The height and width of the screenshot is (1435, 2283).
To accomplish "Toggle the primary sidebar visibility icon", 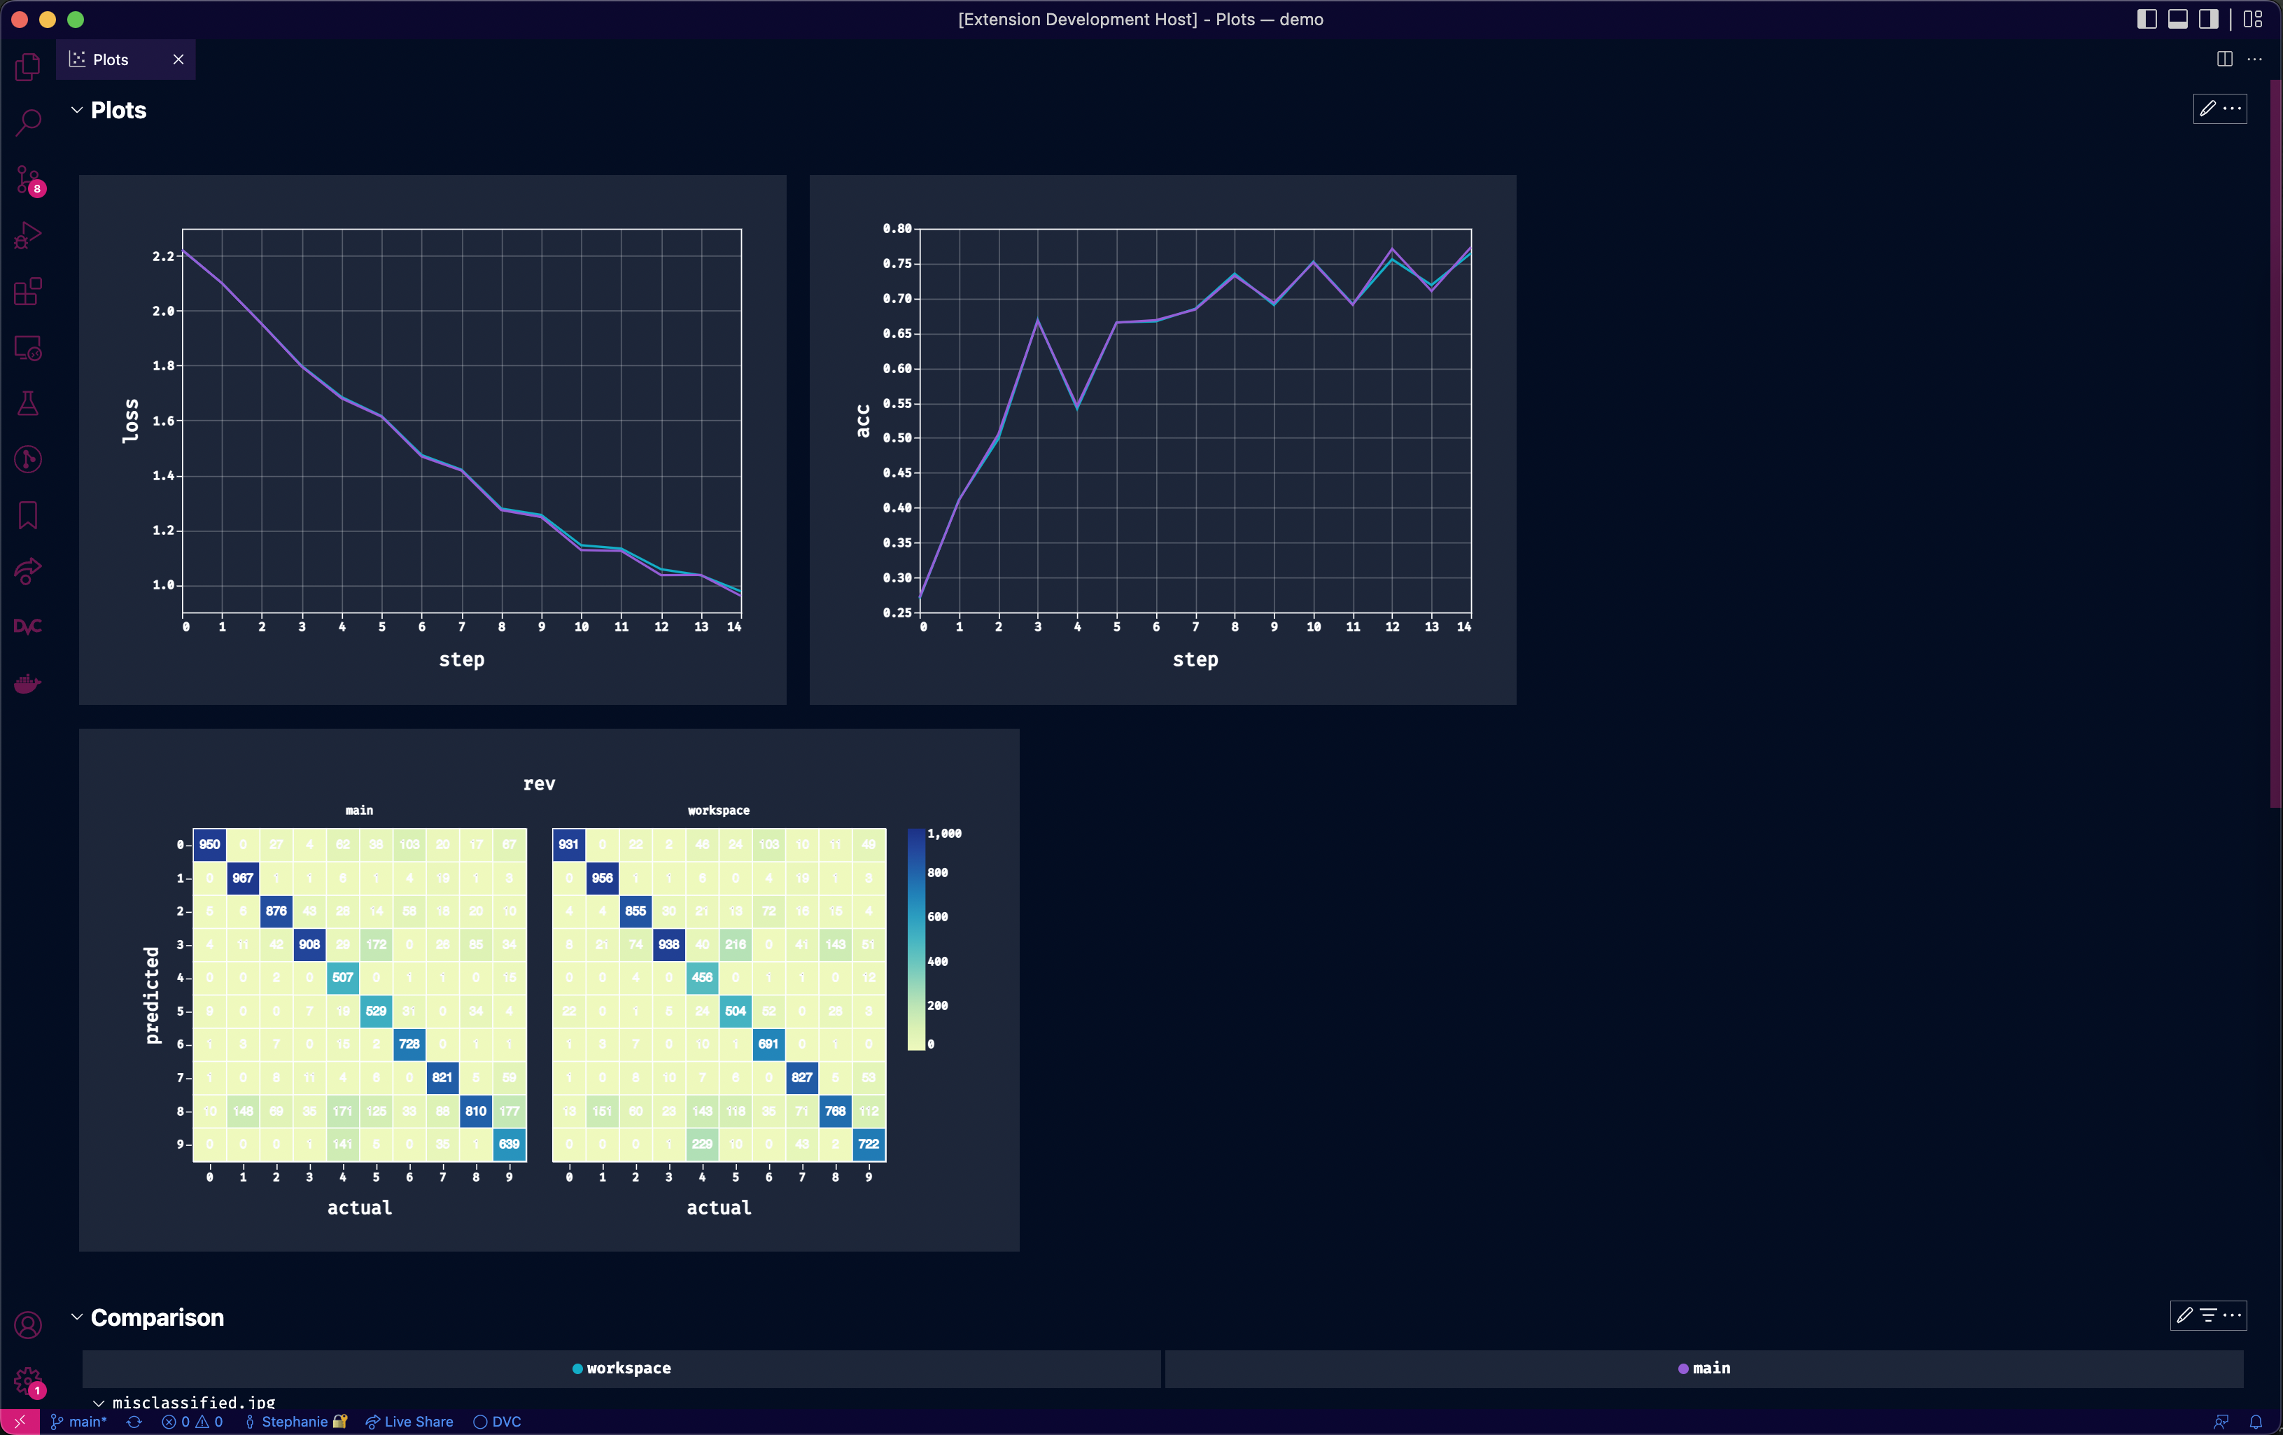I will [2146, 19].
